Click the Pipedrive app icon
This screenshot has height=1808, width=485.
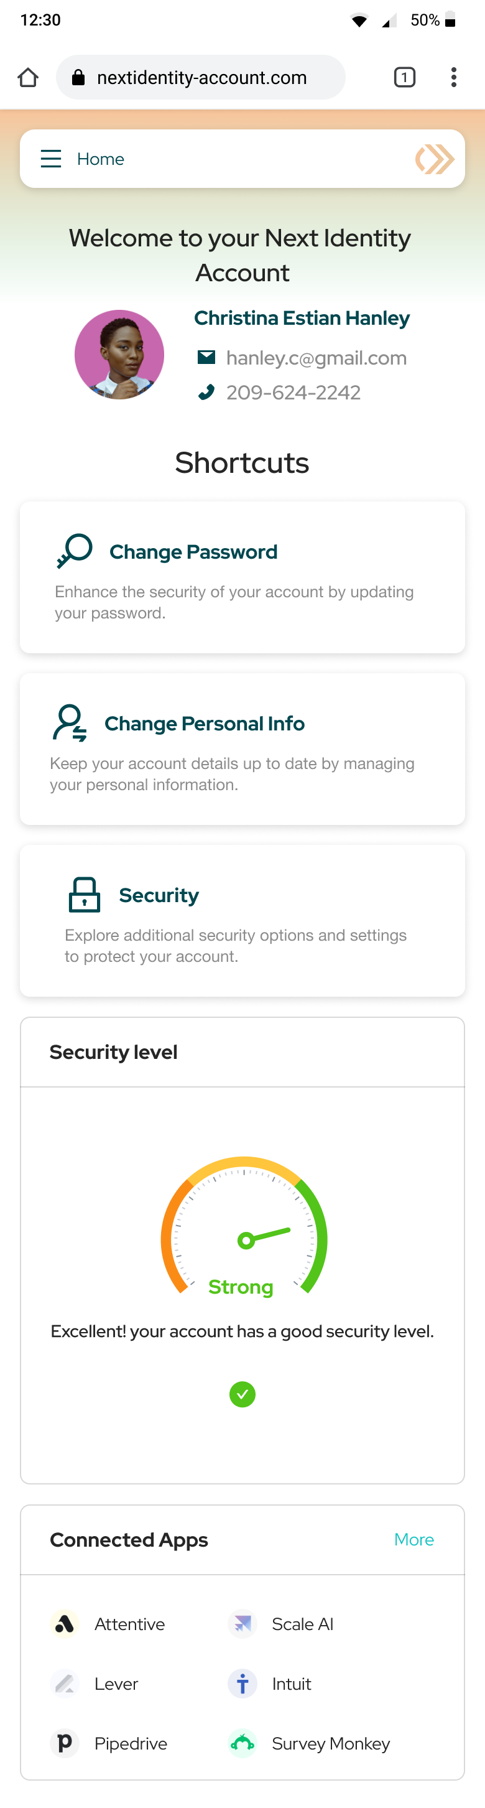tap(65, 1743)
